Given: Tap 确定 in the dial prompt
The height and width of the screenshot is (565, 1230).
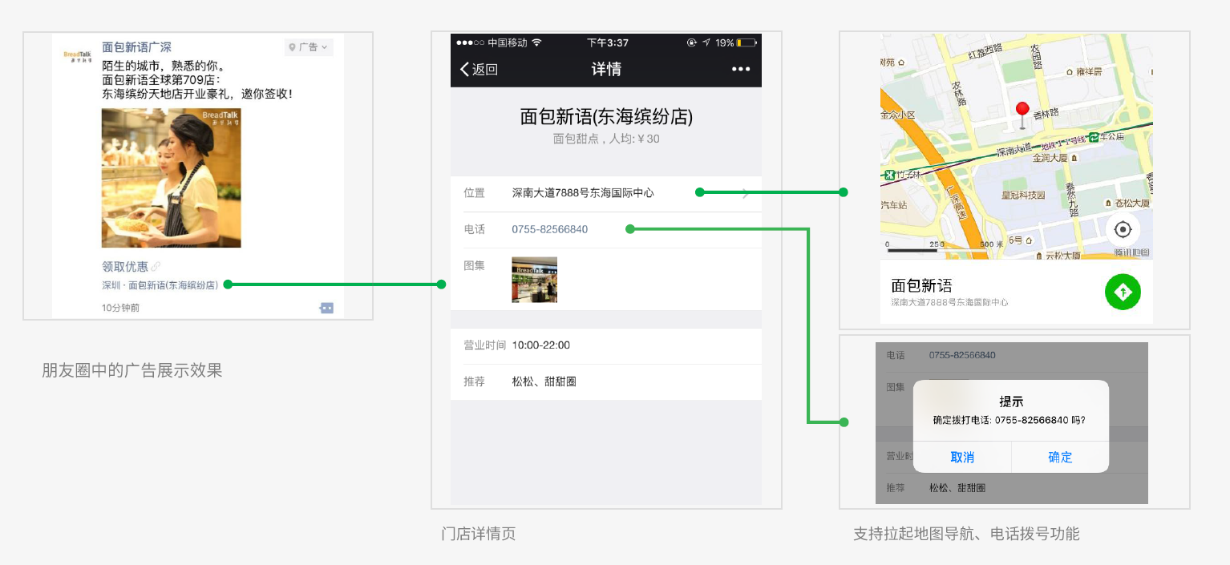Looking at the screenshot, I should (x=1060, y=457).
